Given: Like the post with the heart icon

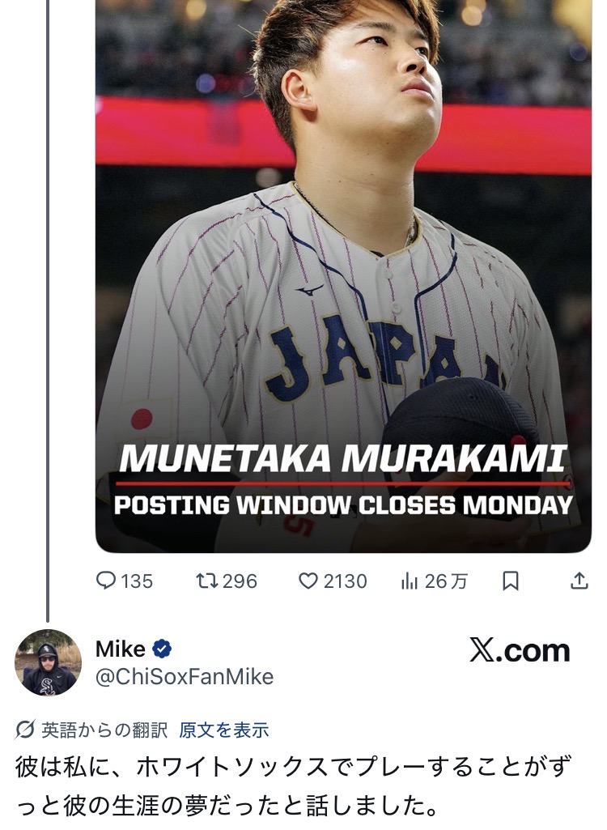Looking at the screenshot, I should (x=308, y=581).
